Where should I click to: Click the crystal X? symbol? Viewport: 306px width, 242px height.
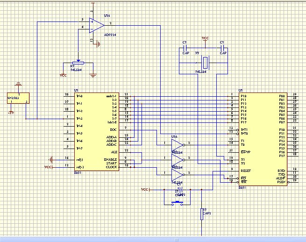point(205,63)
